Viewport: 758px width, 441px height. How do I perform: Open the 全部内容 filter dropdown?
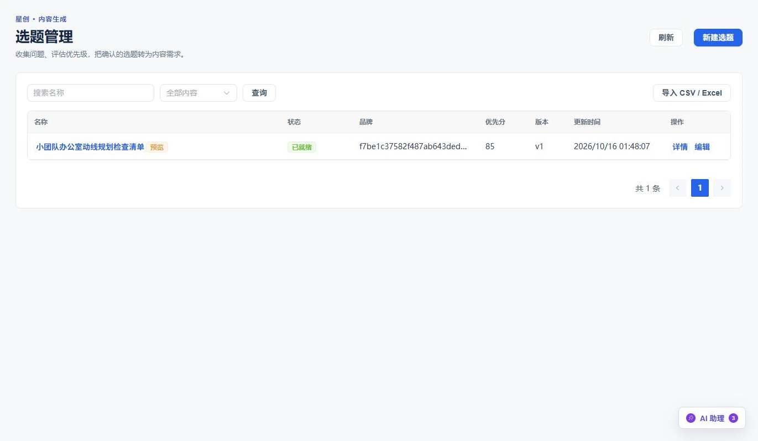point(198,93)
